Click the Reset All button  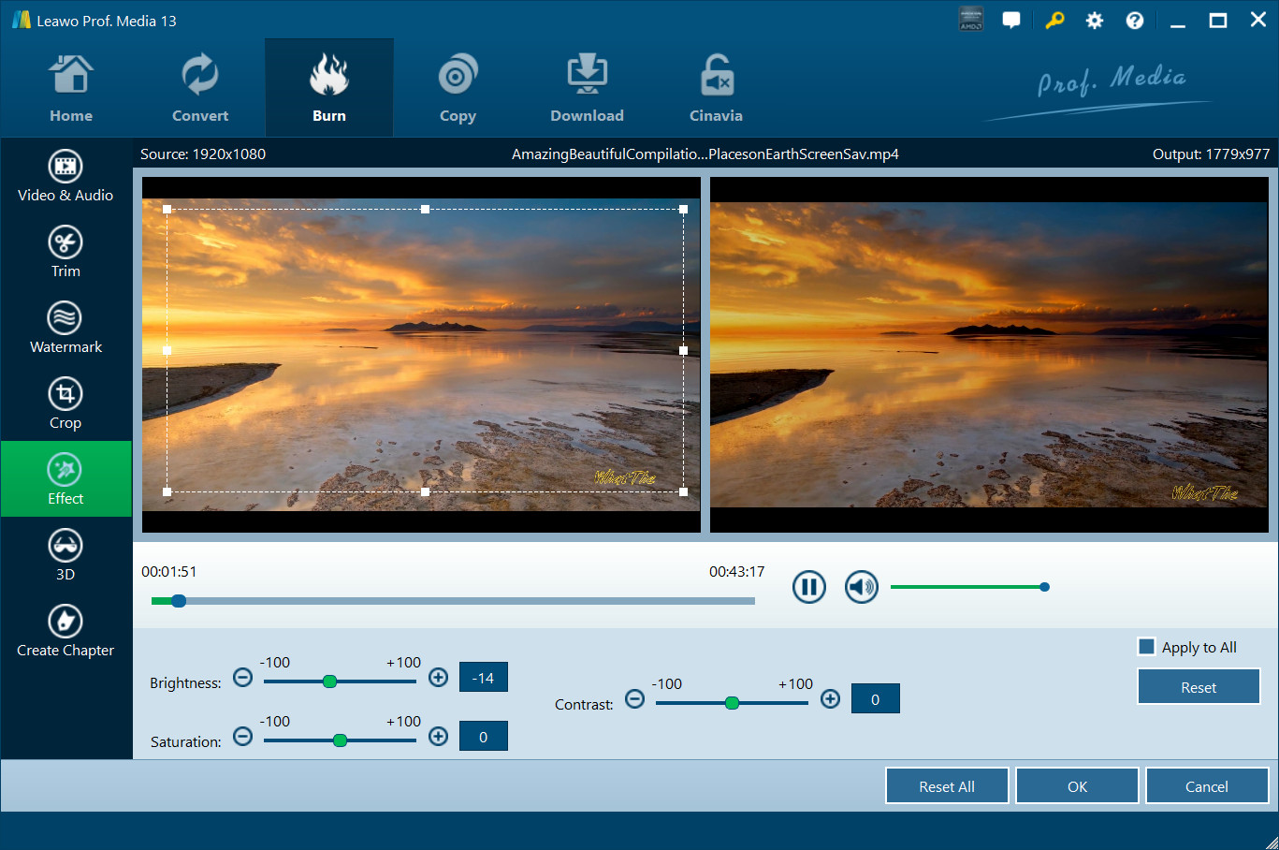946,786
